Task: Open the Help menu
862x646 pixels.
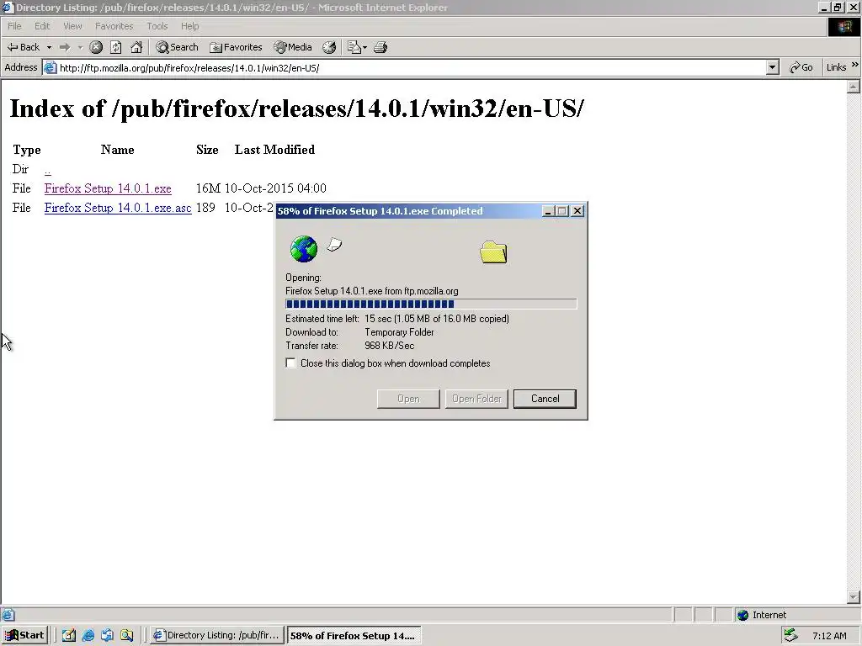Action: (x=189, y=26)
